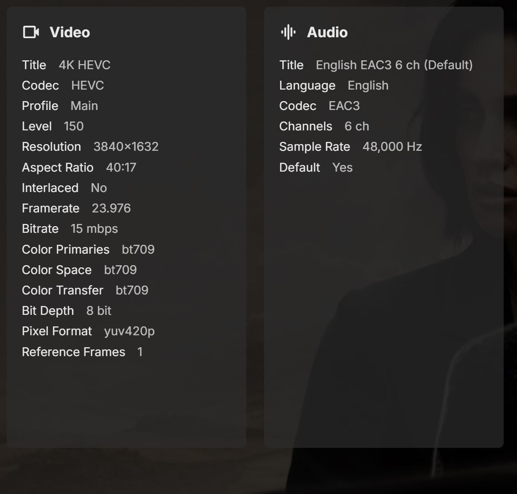Select the 3840×1632 resolution value
The width and height of the screenshot is (517, 494).
pos(126,147)
